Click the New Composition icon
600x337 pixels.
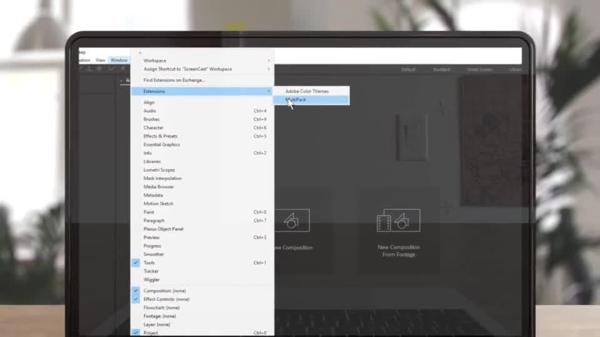(292, 220)
